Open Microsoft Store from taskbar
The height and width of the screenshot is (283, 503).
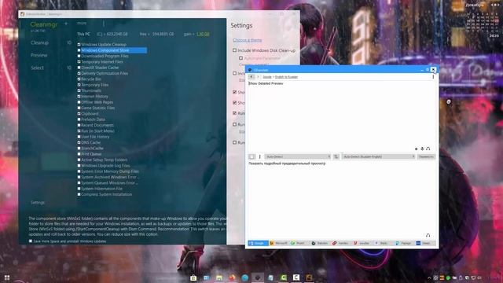193,277
